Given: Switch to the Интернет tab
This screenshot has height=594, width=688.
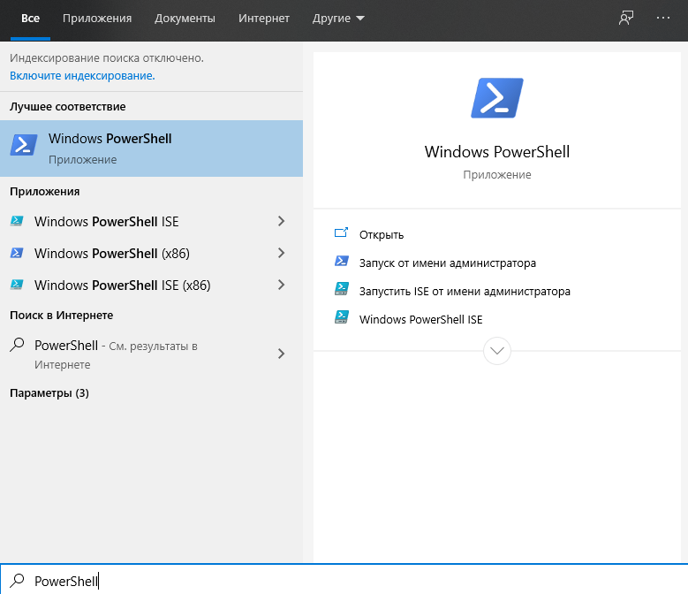Looking at the screenshot, I should [x=264, y=19].
